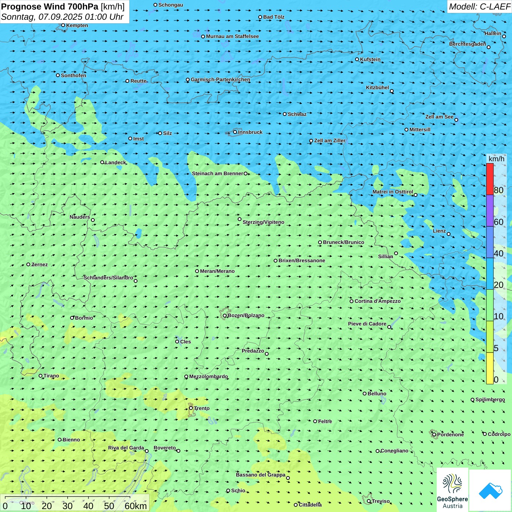Click the Pordenone location marker
The height and width of the screenshot is (512, 512).
coord(434,434)
